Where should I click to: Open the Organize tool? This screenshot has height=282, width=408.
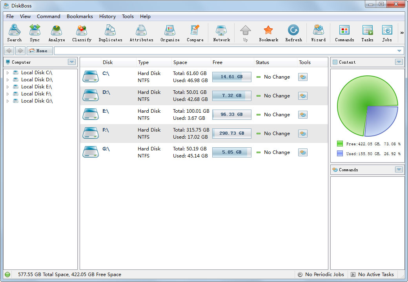(170, 33)
